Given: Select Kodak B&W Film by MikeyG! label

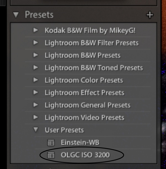Looking at the screenshot, I should click(90, 30).
